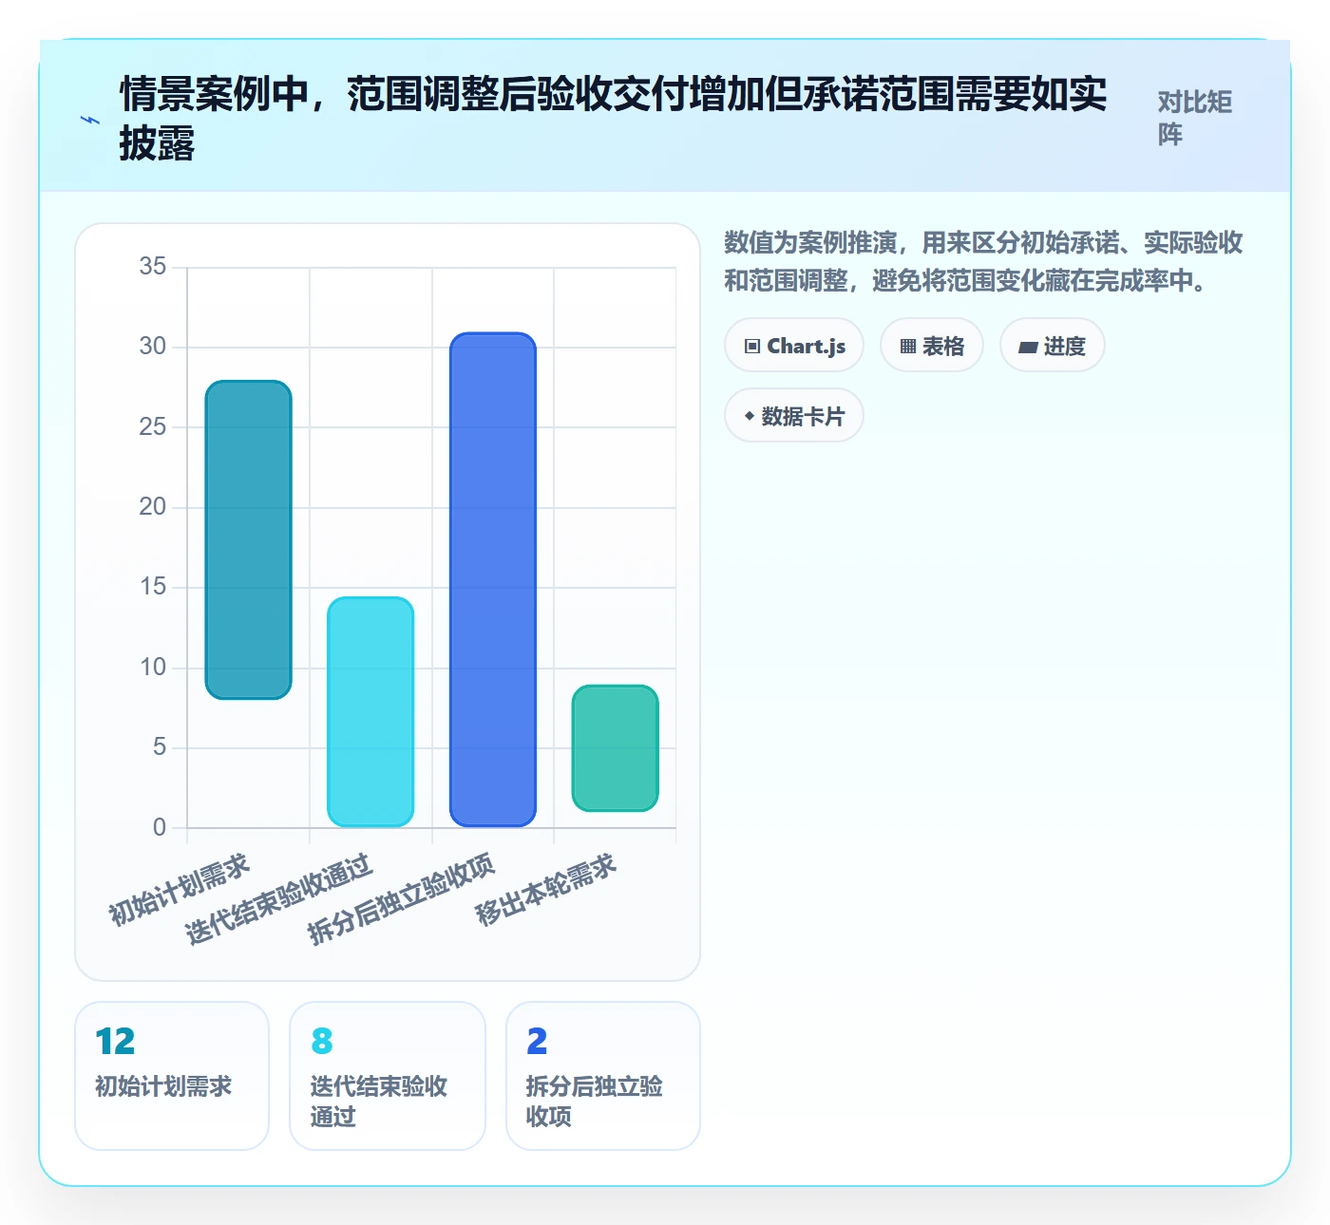
Task: Click the 拆分后独立验收项 blue bar
Action: 493,579
